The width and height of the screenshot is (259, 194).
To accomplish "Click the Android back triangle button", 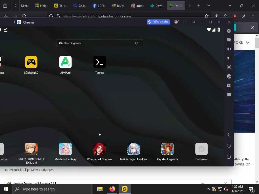I will (229, 135).
